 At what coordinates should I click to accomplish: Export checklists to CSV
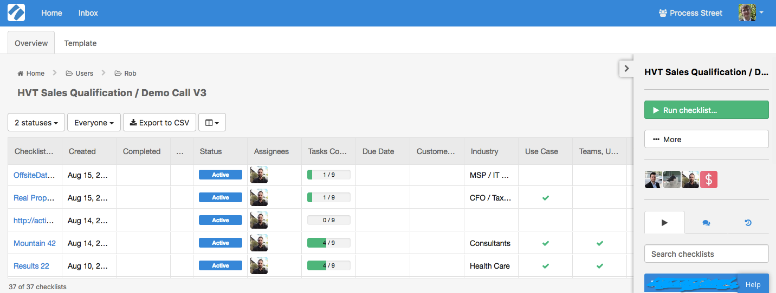[159, 123]
